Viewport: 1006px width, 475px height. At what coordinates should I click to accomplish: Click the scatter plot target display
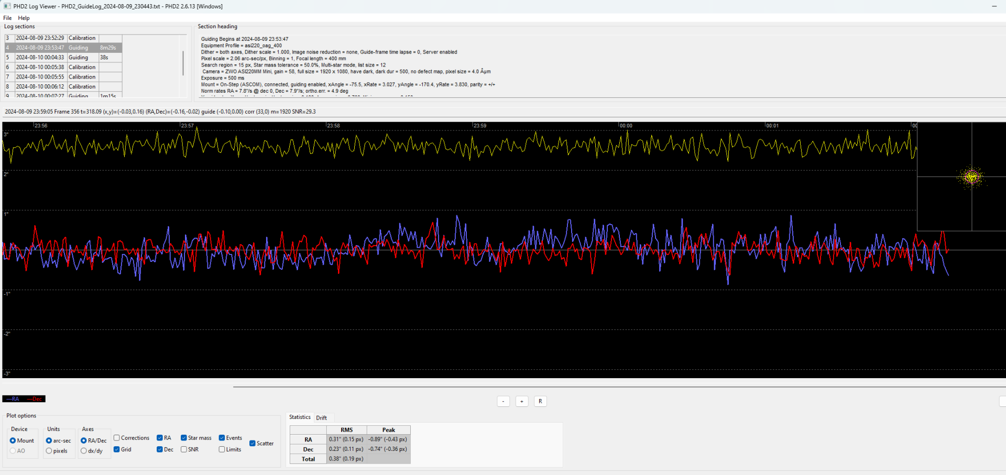click(961, 176)
